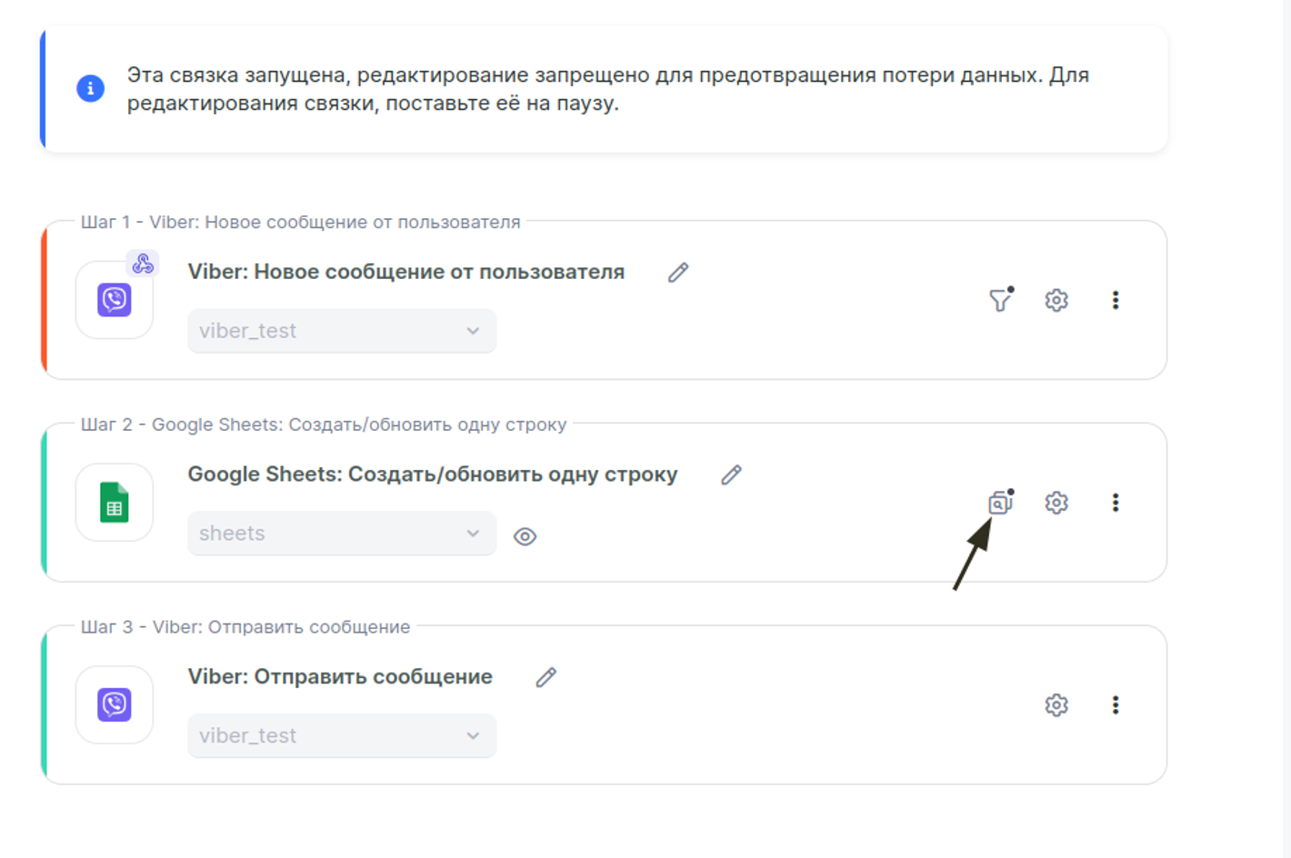Open settings gear for step 1
The width and height of the screenshot is (1291, 858).
pyautogui.click(x=1056, y=300)
